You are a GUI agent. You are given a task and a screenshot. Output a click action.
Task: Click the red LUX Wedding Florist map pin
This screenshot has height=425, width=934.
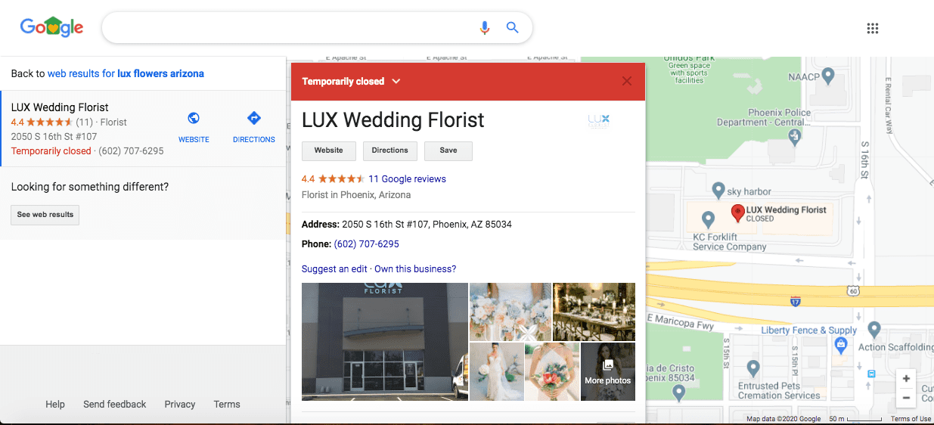pyautogui.click(x=738, y=213)
